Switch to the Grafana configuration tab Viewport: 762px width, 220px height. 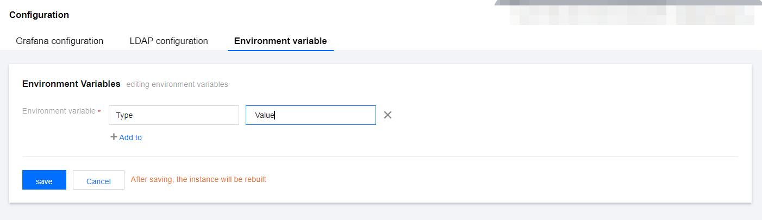60,41
